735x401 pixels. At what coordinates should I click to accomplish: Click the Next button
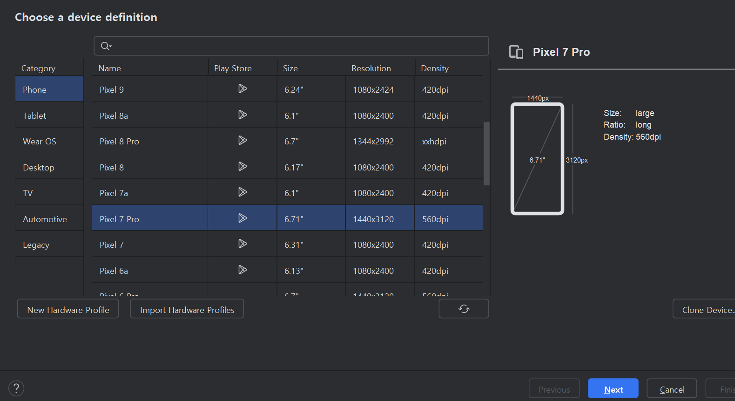pyautogui.click(x=613, y=389)
